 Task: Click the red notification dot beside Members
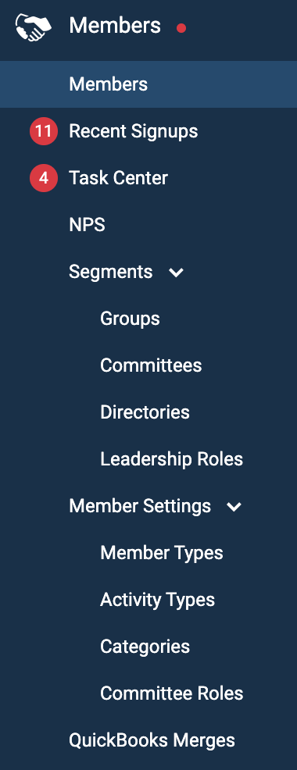click(181, 28)
